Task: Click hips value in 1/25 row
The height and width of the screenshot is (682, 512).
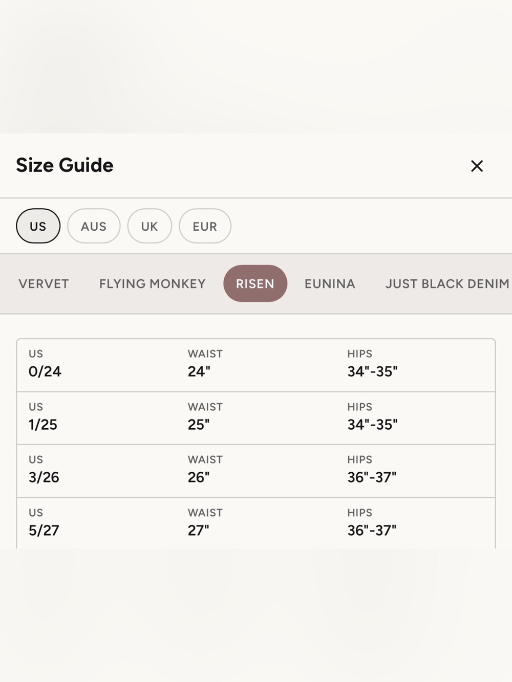Action: pos(373,425)
